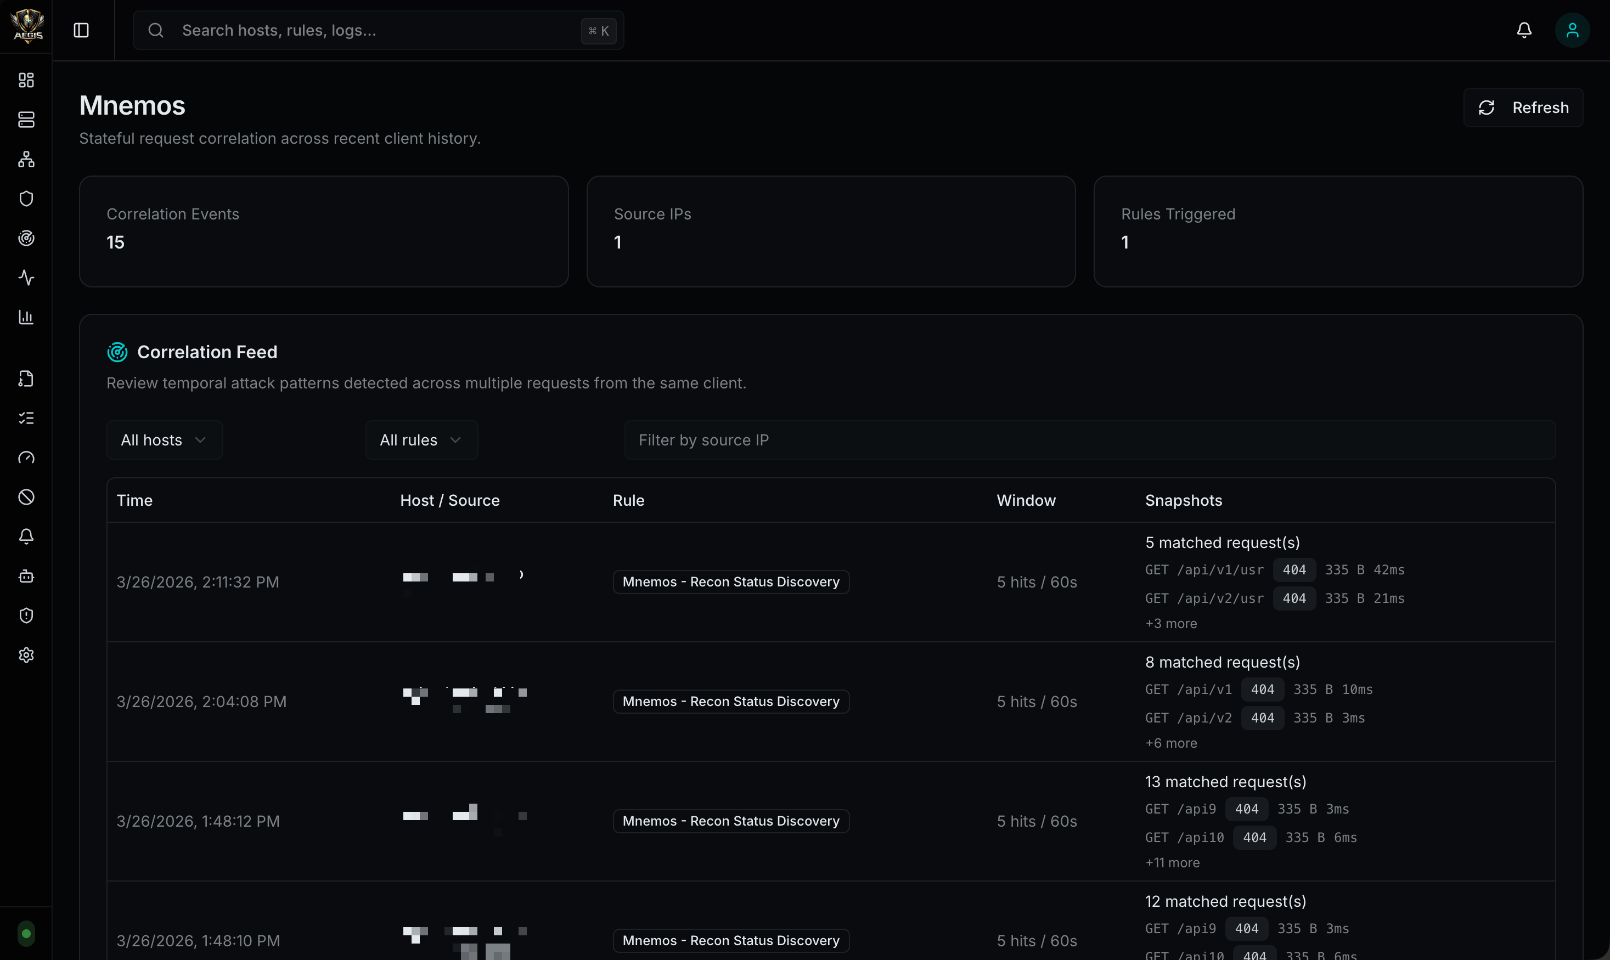Open the settings gear icon in sidebar
The width and height of the screenshot is (1610, 960).
tap(26, 654)
